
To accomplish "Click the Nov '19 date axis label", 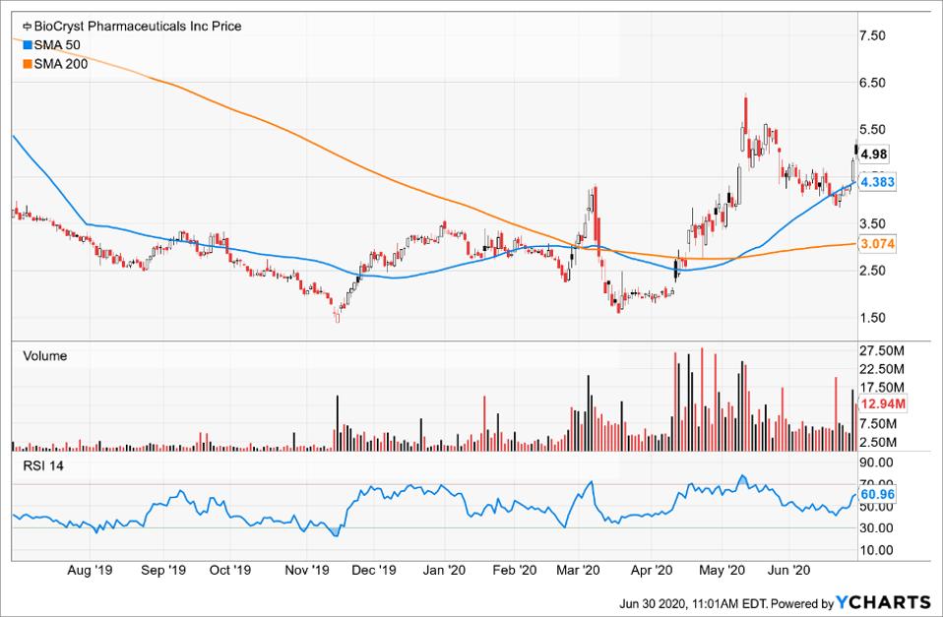I will (x=307, y=570).
